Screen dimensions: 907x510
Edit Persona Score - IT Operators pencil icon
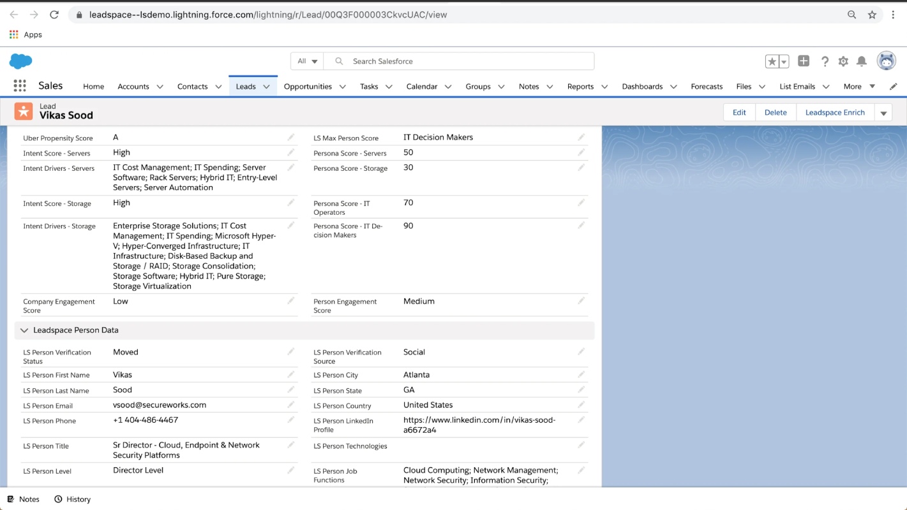click(x=581, y=203)
